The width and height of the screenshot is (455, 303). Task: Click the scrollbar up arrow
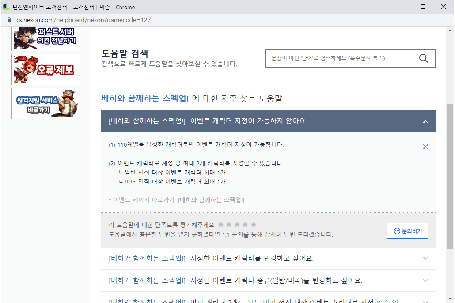coord(450,31)
